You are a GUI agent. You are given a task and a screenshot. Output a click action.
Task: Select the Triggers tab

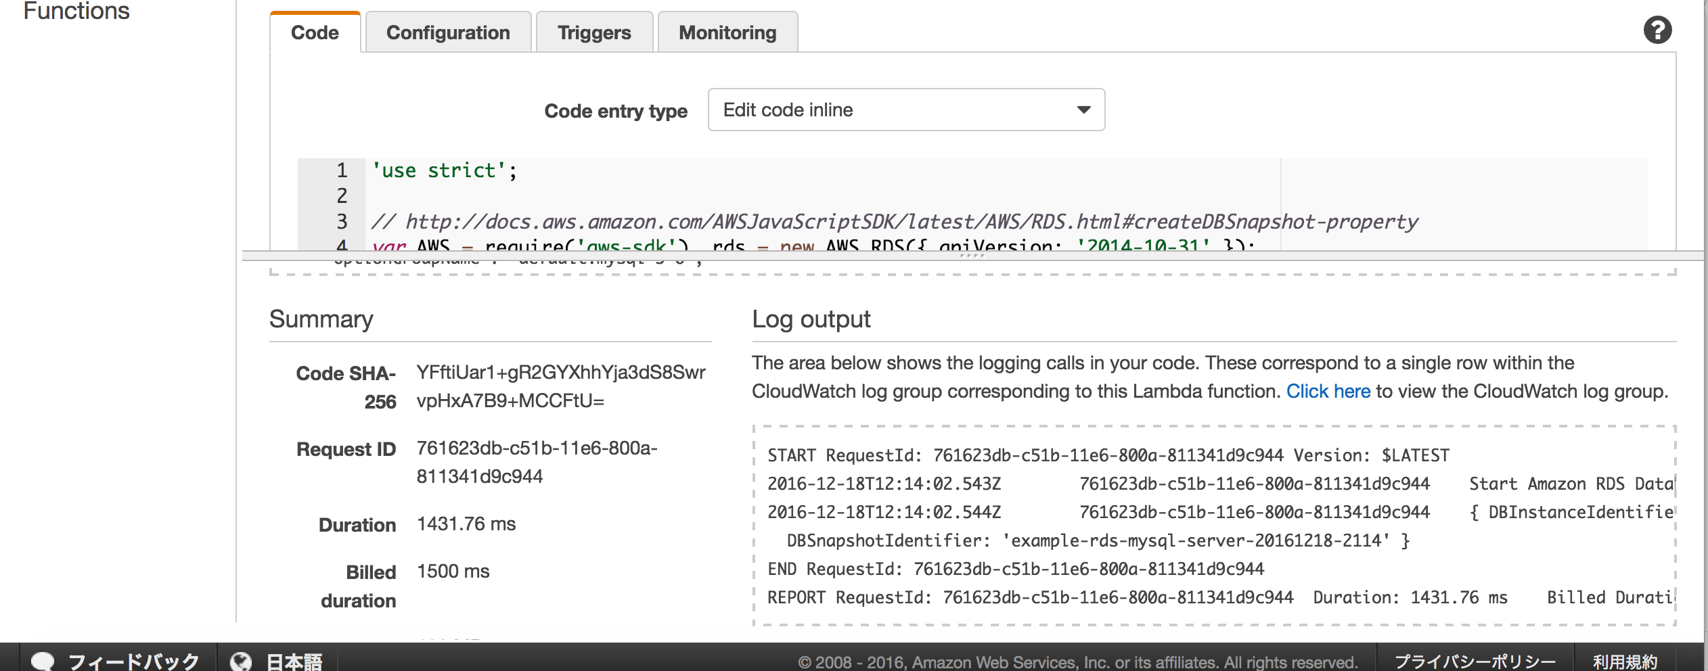pyautogui.click(x=594, y=32)
